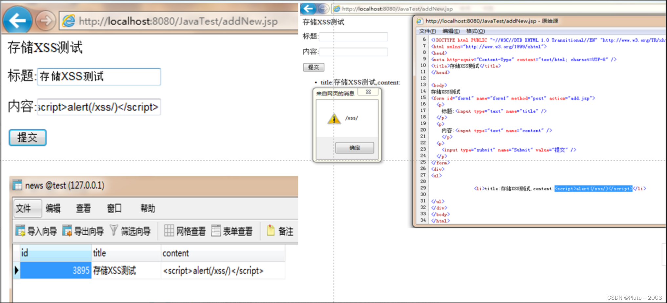Switch to 网格查看 grid view
The image size is (667, 303).
point(185,231)
